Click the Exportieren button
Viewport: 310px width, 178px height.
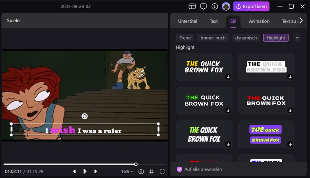251,6
